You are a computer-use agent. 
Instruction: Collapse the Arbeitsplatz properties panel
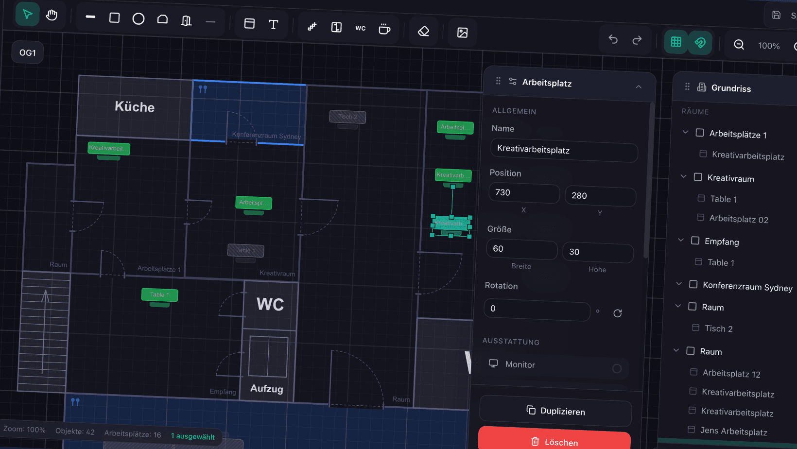click(x=639, y=87)
